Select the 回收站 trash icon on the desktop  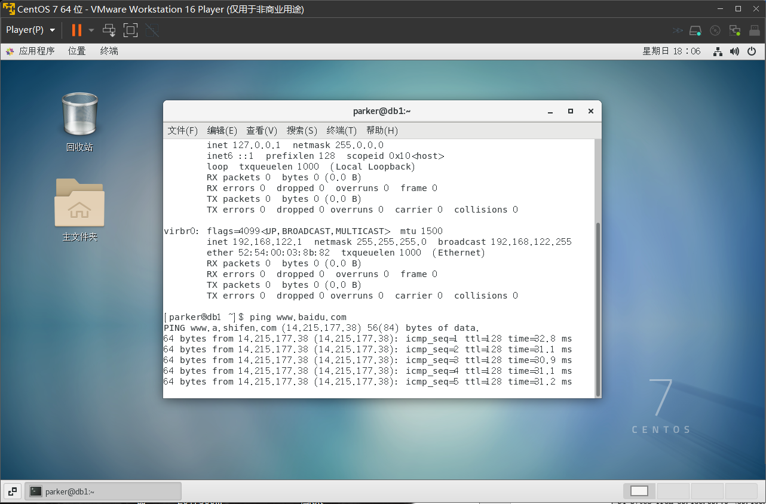pyautogui.click(x=79, y=122)
